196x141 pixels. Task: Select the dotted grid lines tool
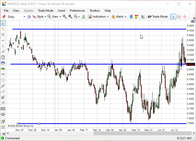3,80
